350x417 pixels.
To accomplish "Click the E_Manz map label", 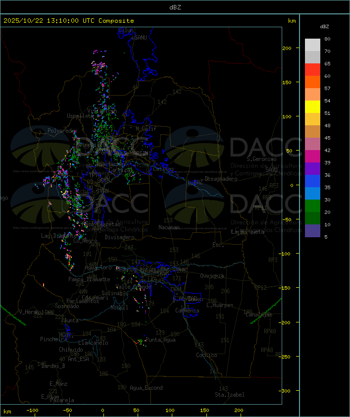I will point(58,384).
